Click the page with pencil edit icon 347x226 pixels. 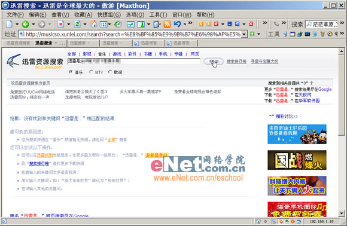coord(157,24)
